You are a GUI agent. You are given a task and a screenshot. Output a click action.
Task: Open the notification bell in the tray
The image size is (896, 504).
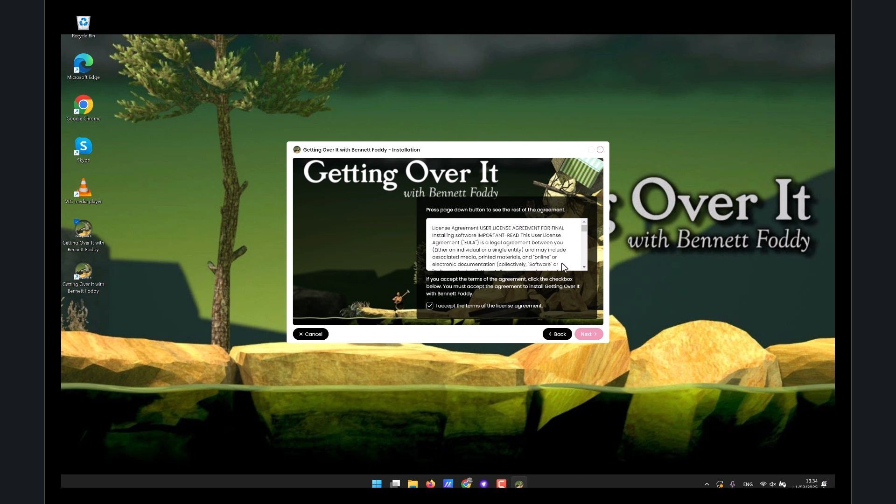[x=824, y=484]
